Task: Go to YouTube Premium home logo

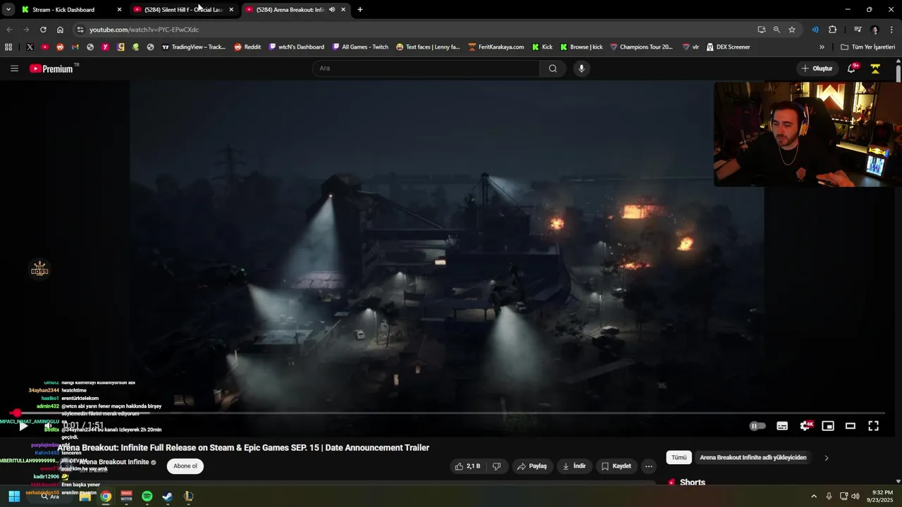Action: 51,68
